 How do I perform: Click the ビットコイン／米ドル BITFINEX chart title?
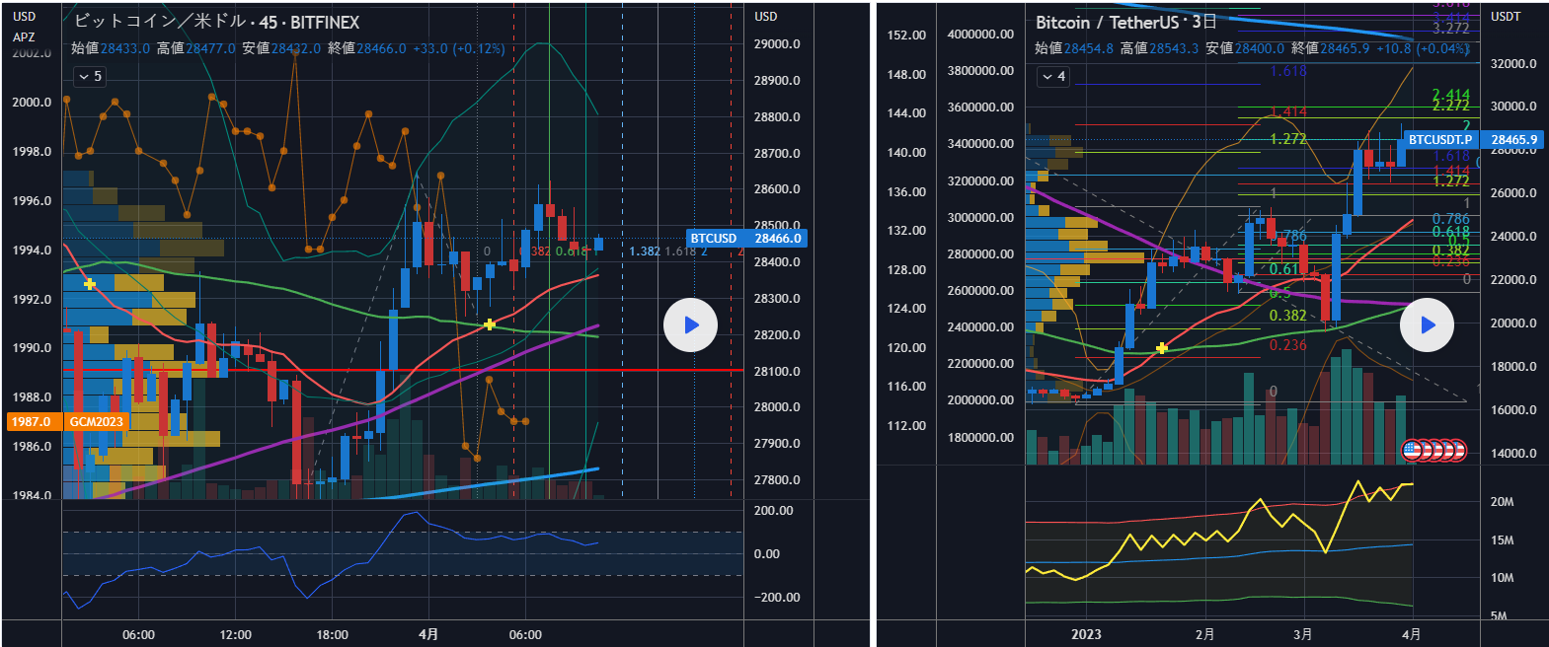[216, 22]
